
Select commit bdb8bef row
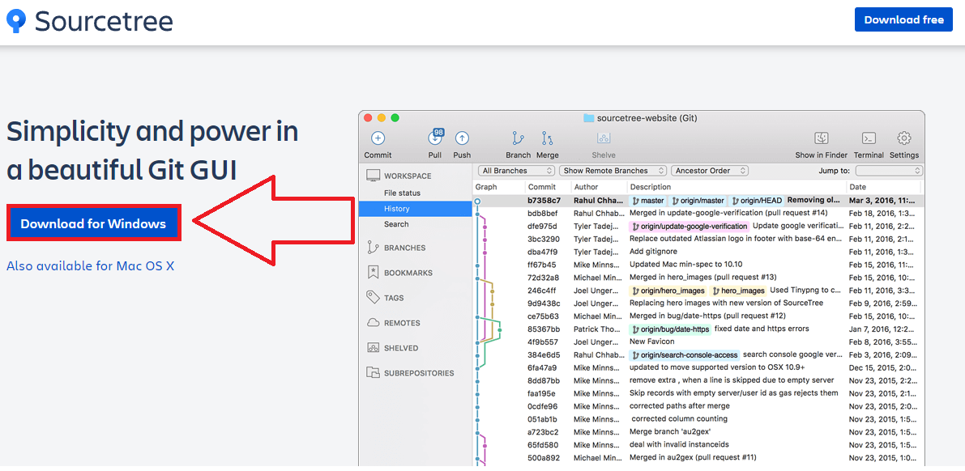pyautogui.click(x=698, y=214)
